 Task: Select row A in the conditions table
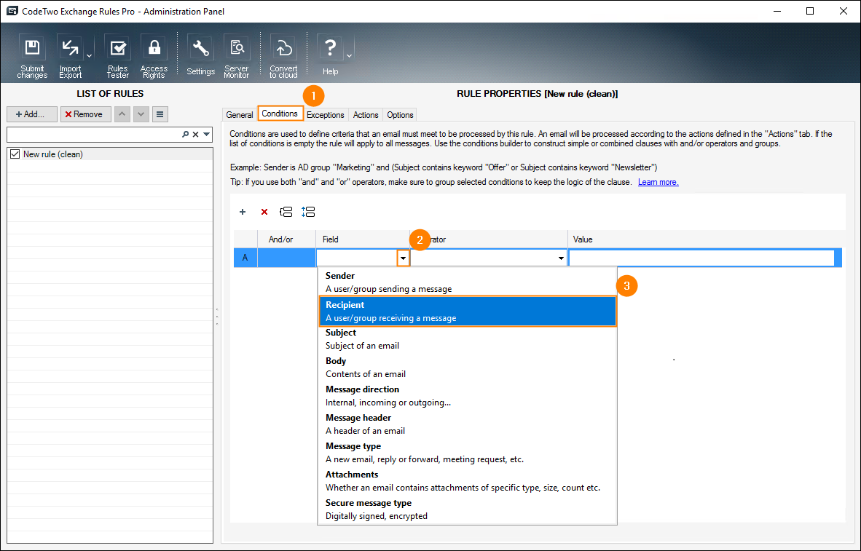pos(245,258)
